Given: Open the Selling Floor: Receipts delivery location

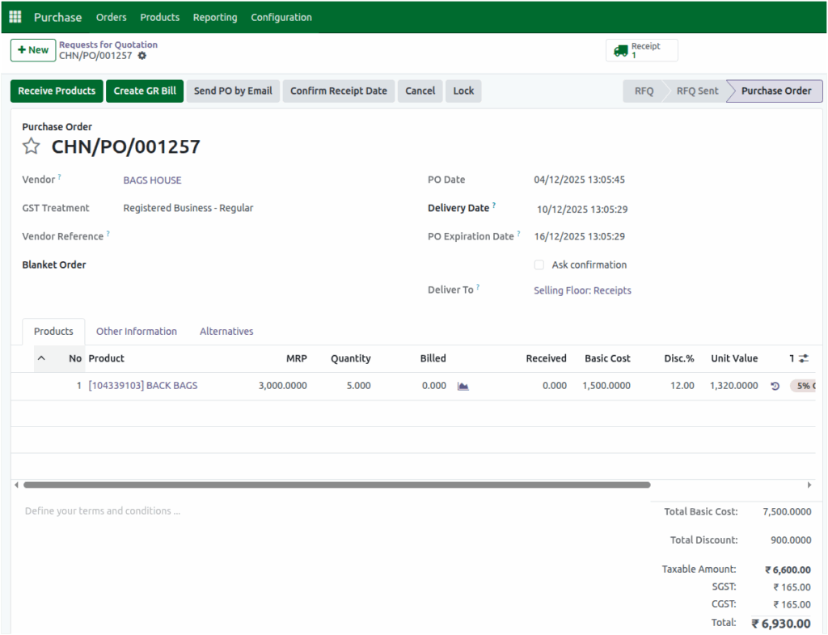Looking at the screenshot, I should pyautogui.click(x=582, y=290).
